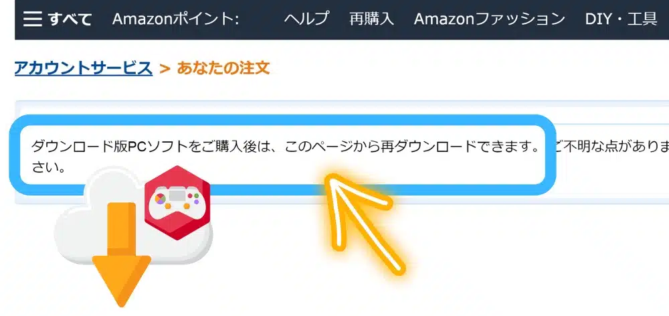669x316 pixels.
Task: Click the すべて menu label
Action: click(70, 19)
